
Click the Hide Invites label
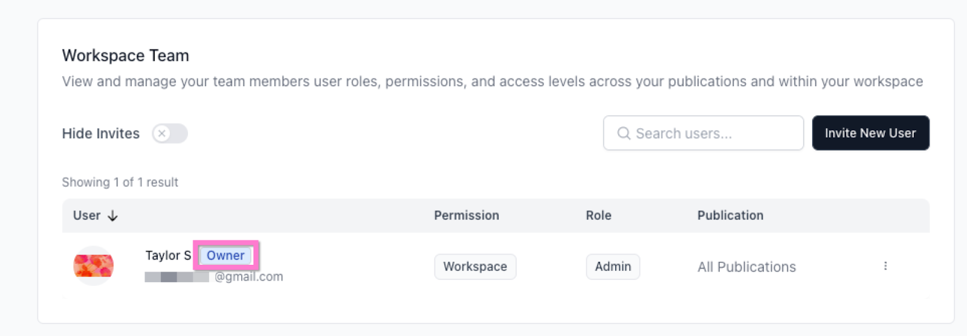(101, 134)
